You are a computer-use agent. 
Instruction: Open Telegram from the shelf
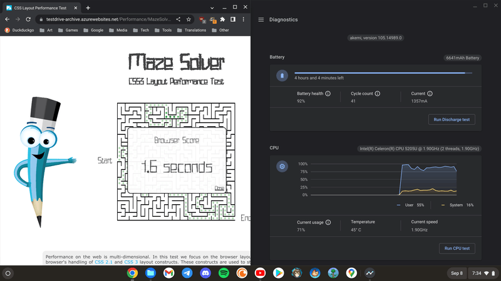(187, 273)
